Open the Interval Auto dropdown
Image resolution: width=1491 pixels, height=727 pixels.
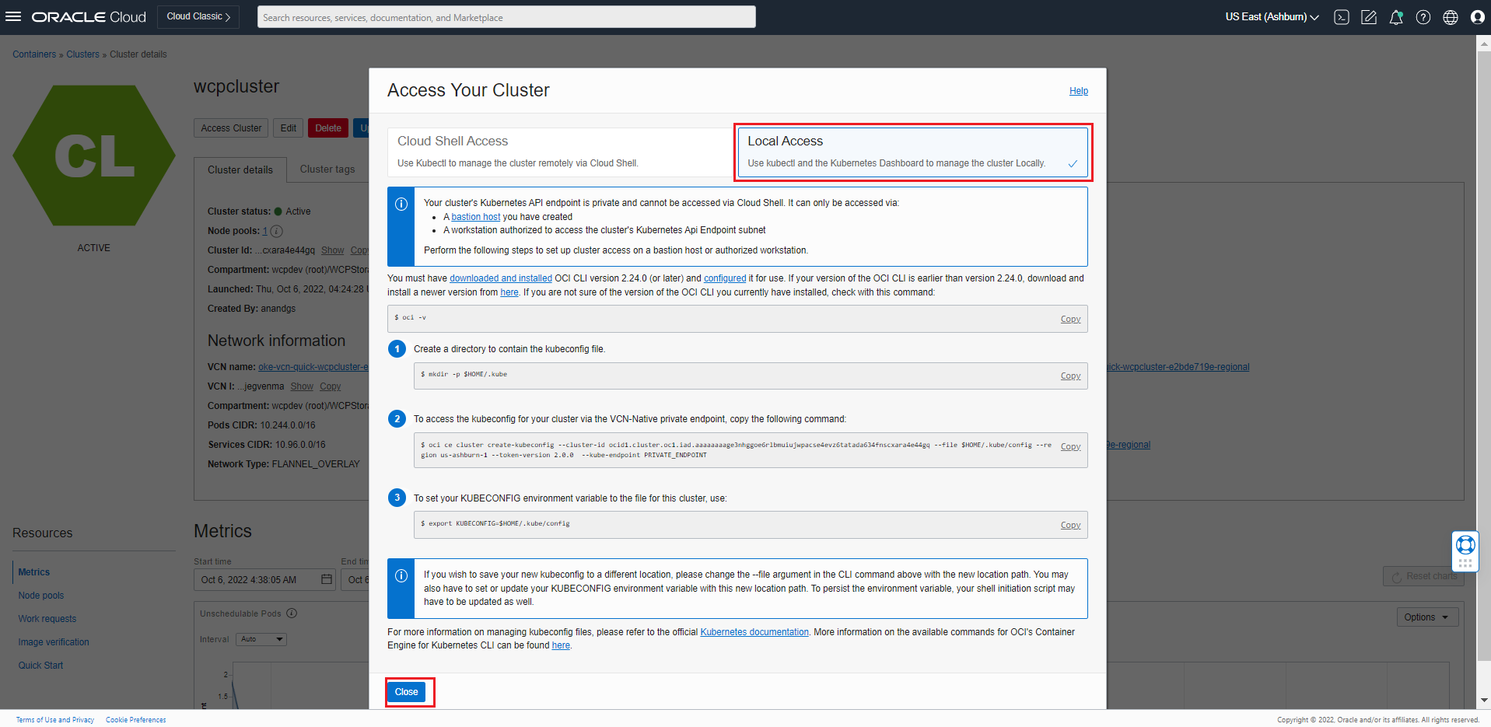pos(262,639)
